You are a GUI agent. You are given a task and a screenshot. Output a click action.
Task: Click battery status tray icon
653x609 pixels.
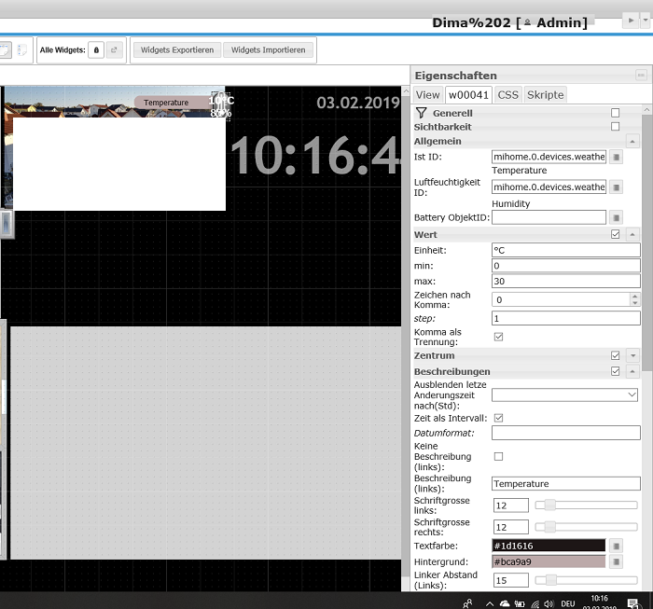(520, 603)
